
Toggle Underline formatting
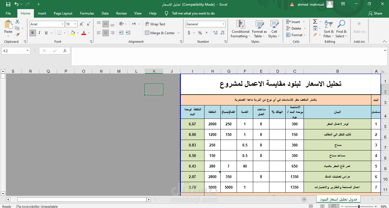pyautogui.click(x=46, y=33)
